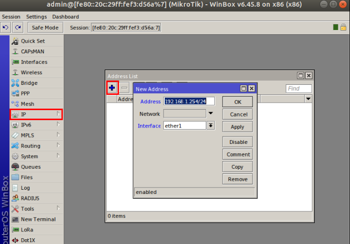Expand the Network field arrow
Viewport: 350px width, 244px height.
211,113
